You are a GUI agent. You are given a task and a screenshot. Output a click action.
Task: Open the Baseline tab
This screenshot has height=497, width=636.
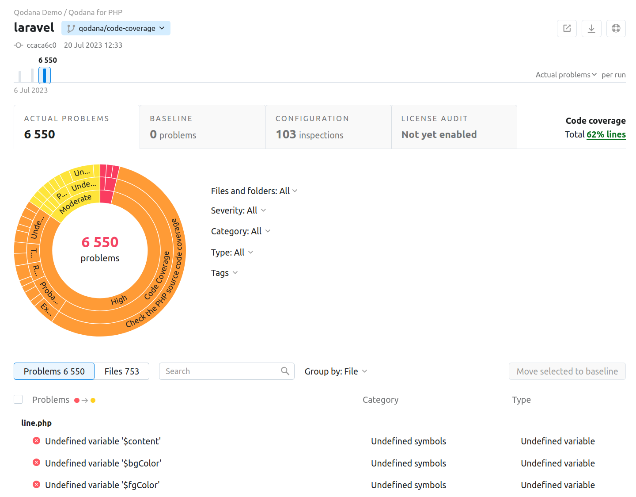(x=202, y=127)
